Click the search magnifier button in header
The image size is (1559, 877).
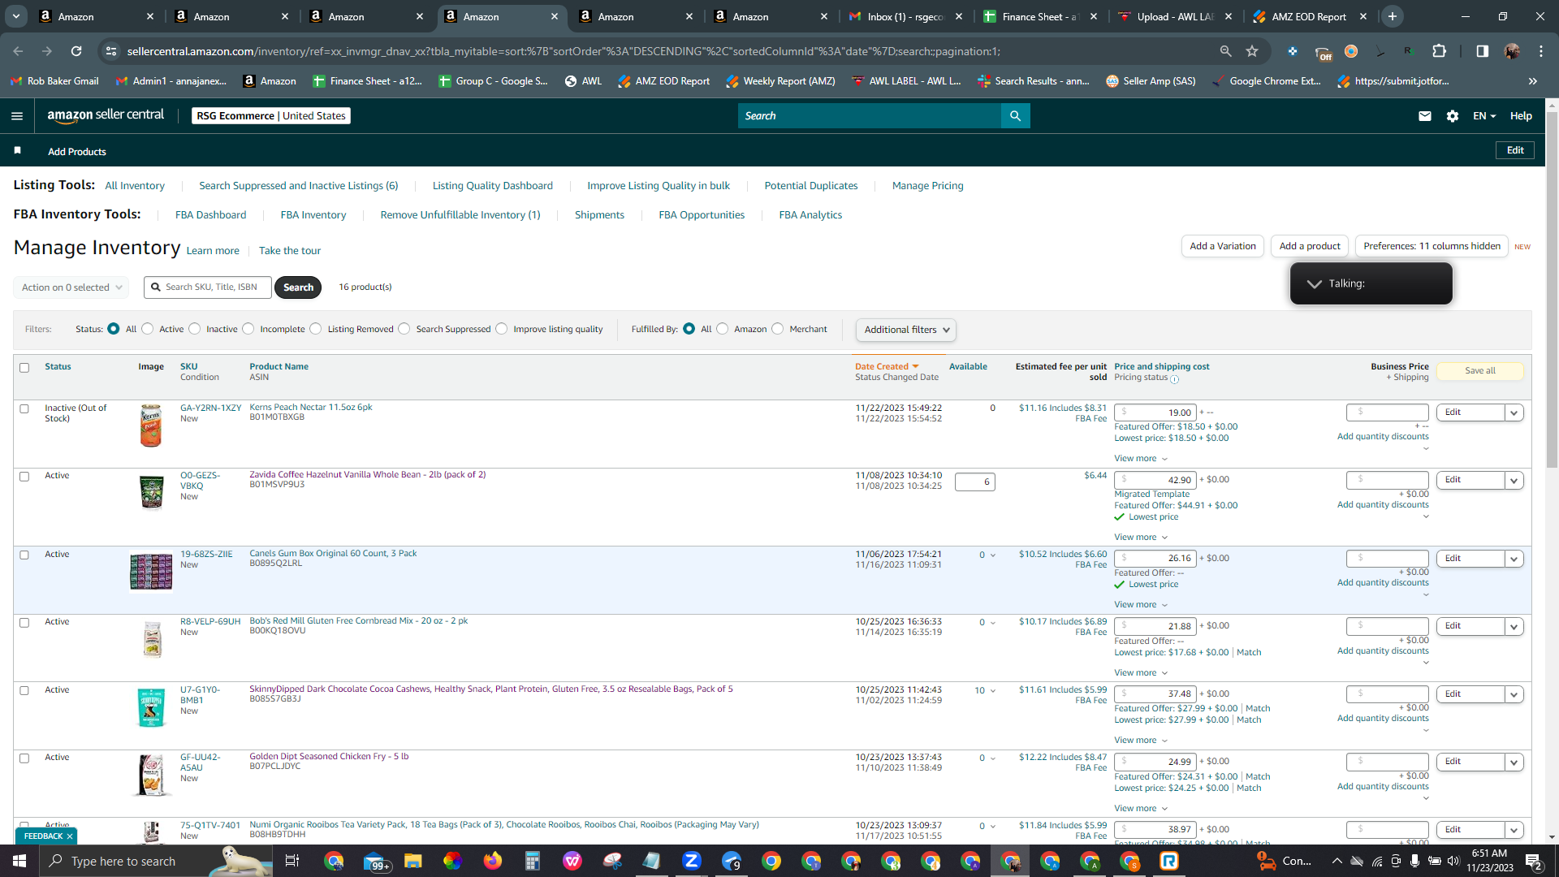point(1015,116)
